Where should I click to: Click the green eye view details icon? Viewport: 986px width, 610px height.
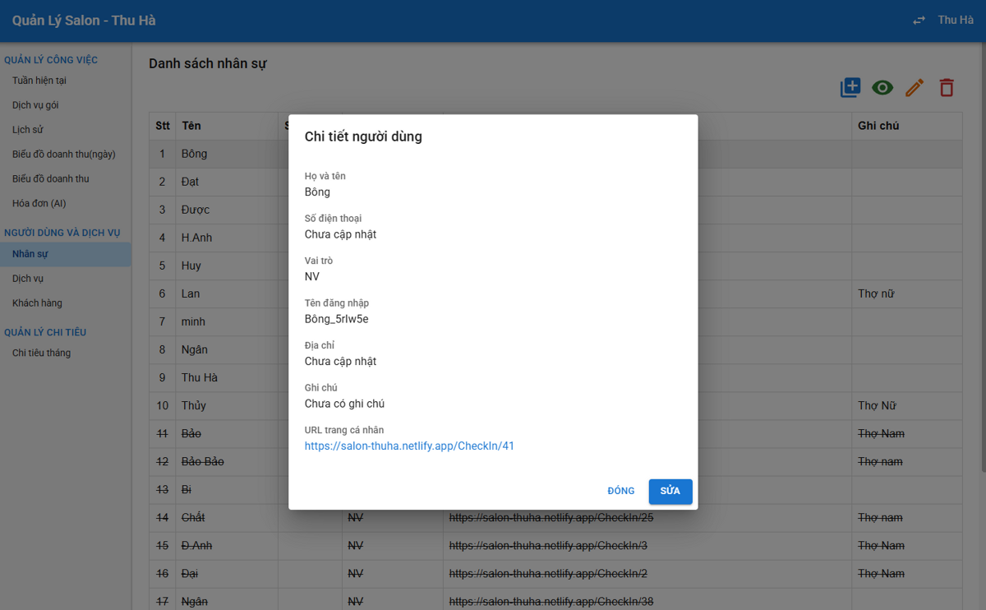882,87
